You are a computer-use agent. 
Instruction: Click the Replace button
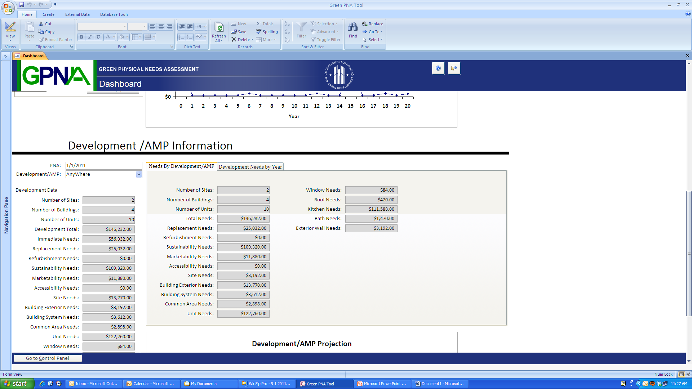point(373,24)
